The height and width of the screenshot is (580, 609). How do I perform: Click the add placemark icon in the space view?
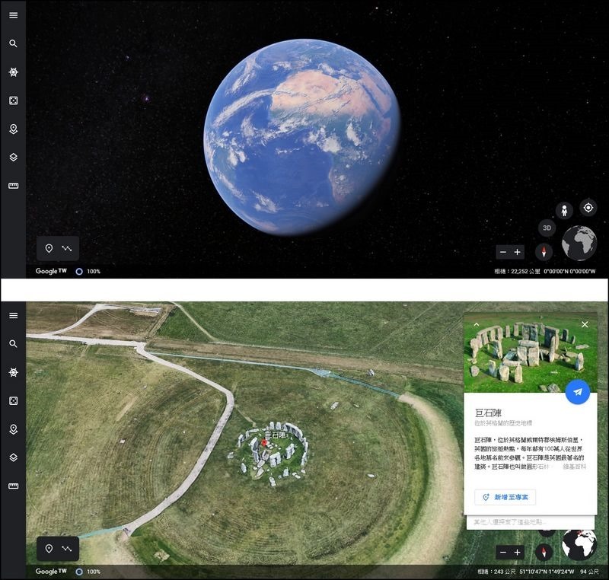[49, 248]
